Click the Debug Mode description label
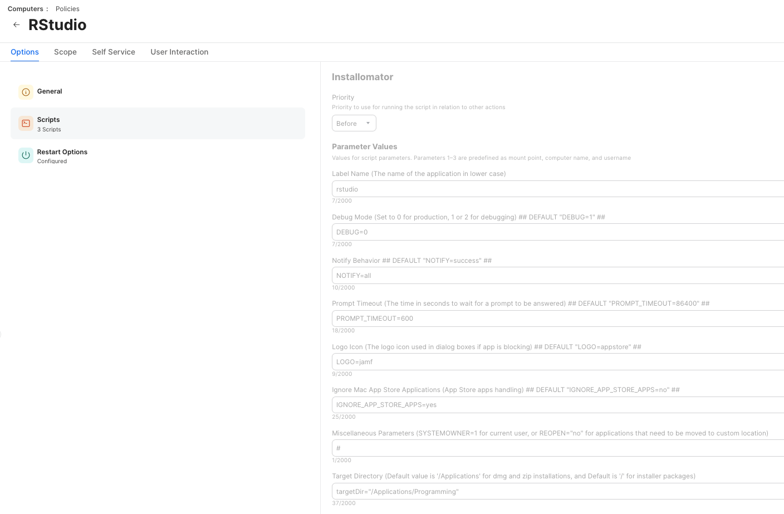 coord(468,217)
